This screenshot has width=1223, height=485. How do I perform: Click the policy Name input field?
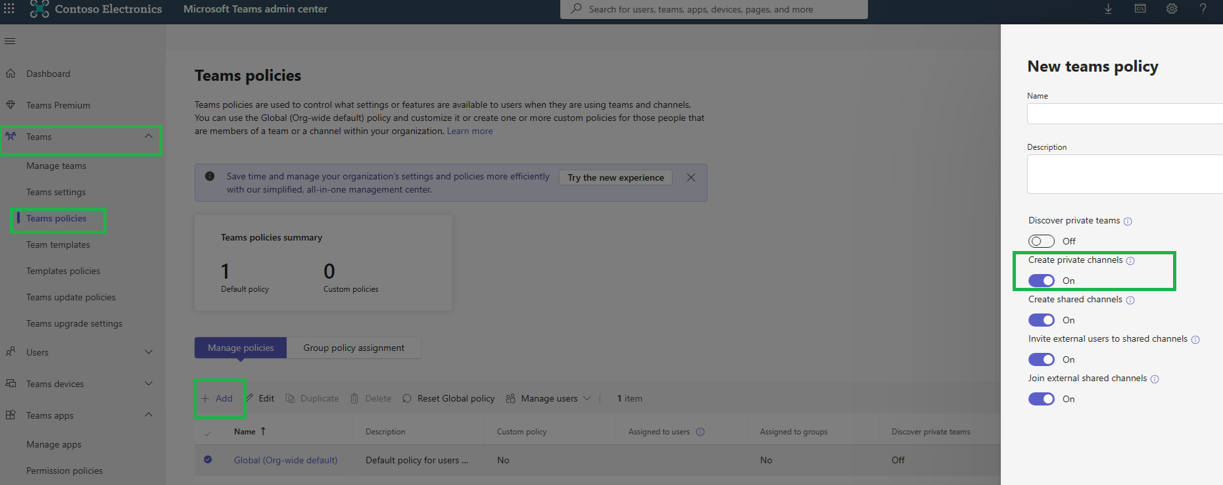1124,114
